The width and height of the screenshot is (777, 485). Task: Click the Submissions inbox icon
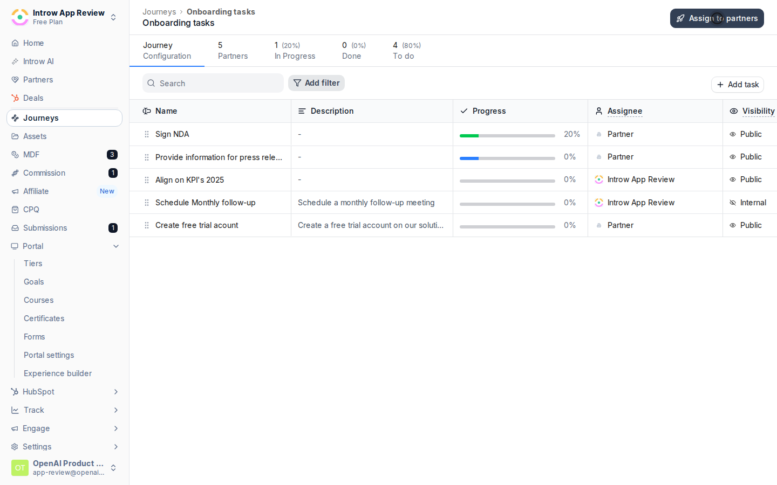point(15,228)
